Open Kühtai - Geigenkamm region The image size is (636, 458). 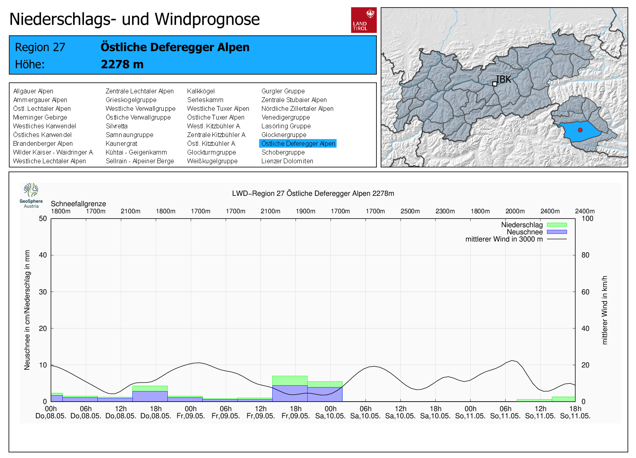coord(136,152)
